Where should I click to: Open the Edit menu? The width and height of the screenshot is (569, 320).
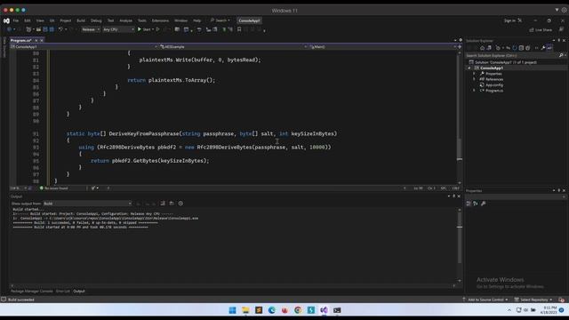[28, 20]
